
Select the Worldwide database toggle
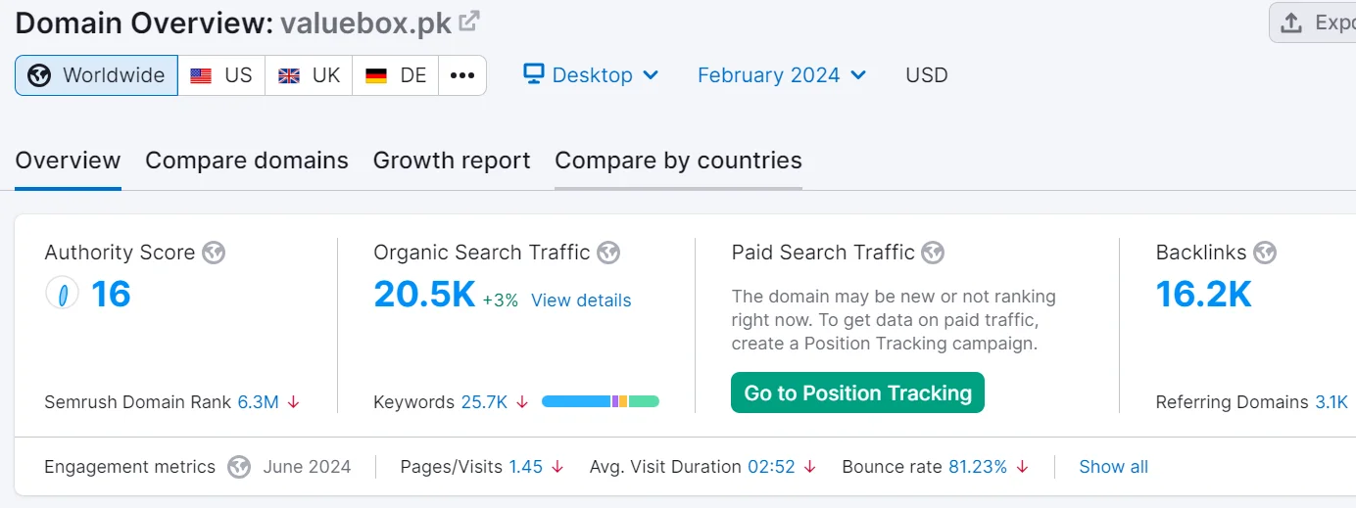[96, 75]
